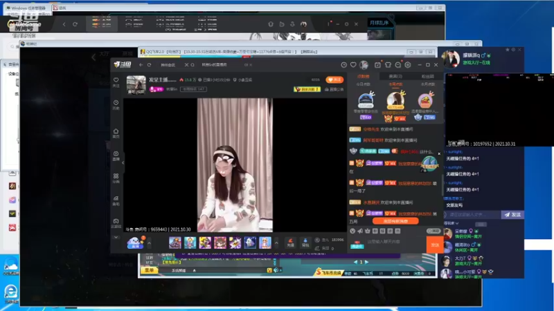This screenshot has height=311, width=554.
Task: Click the recharge fish-fin icon
Action: click(290, 243)
